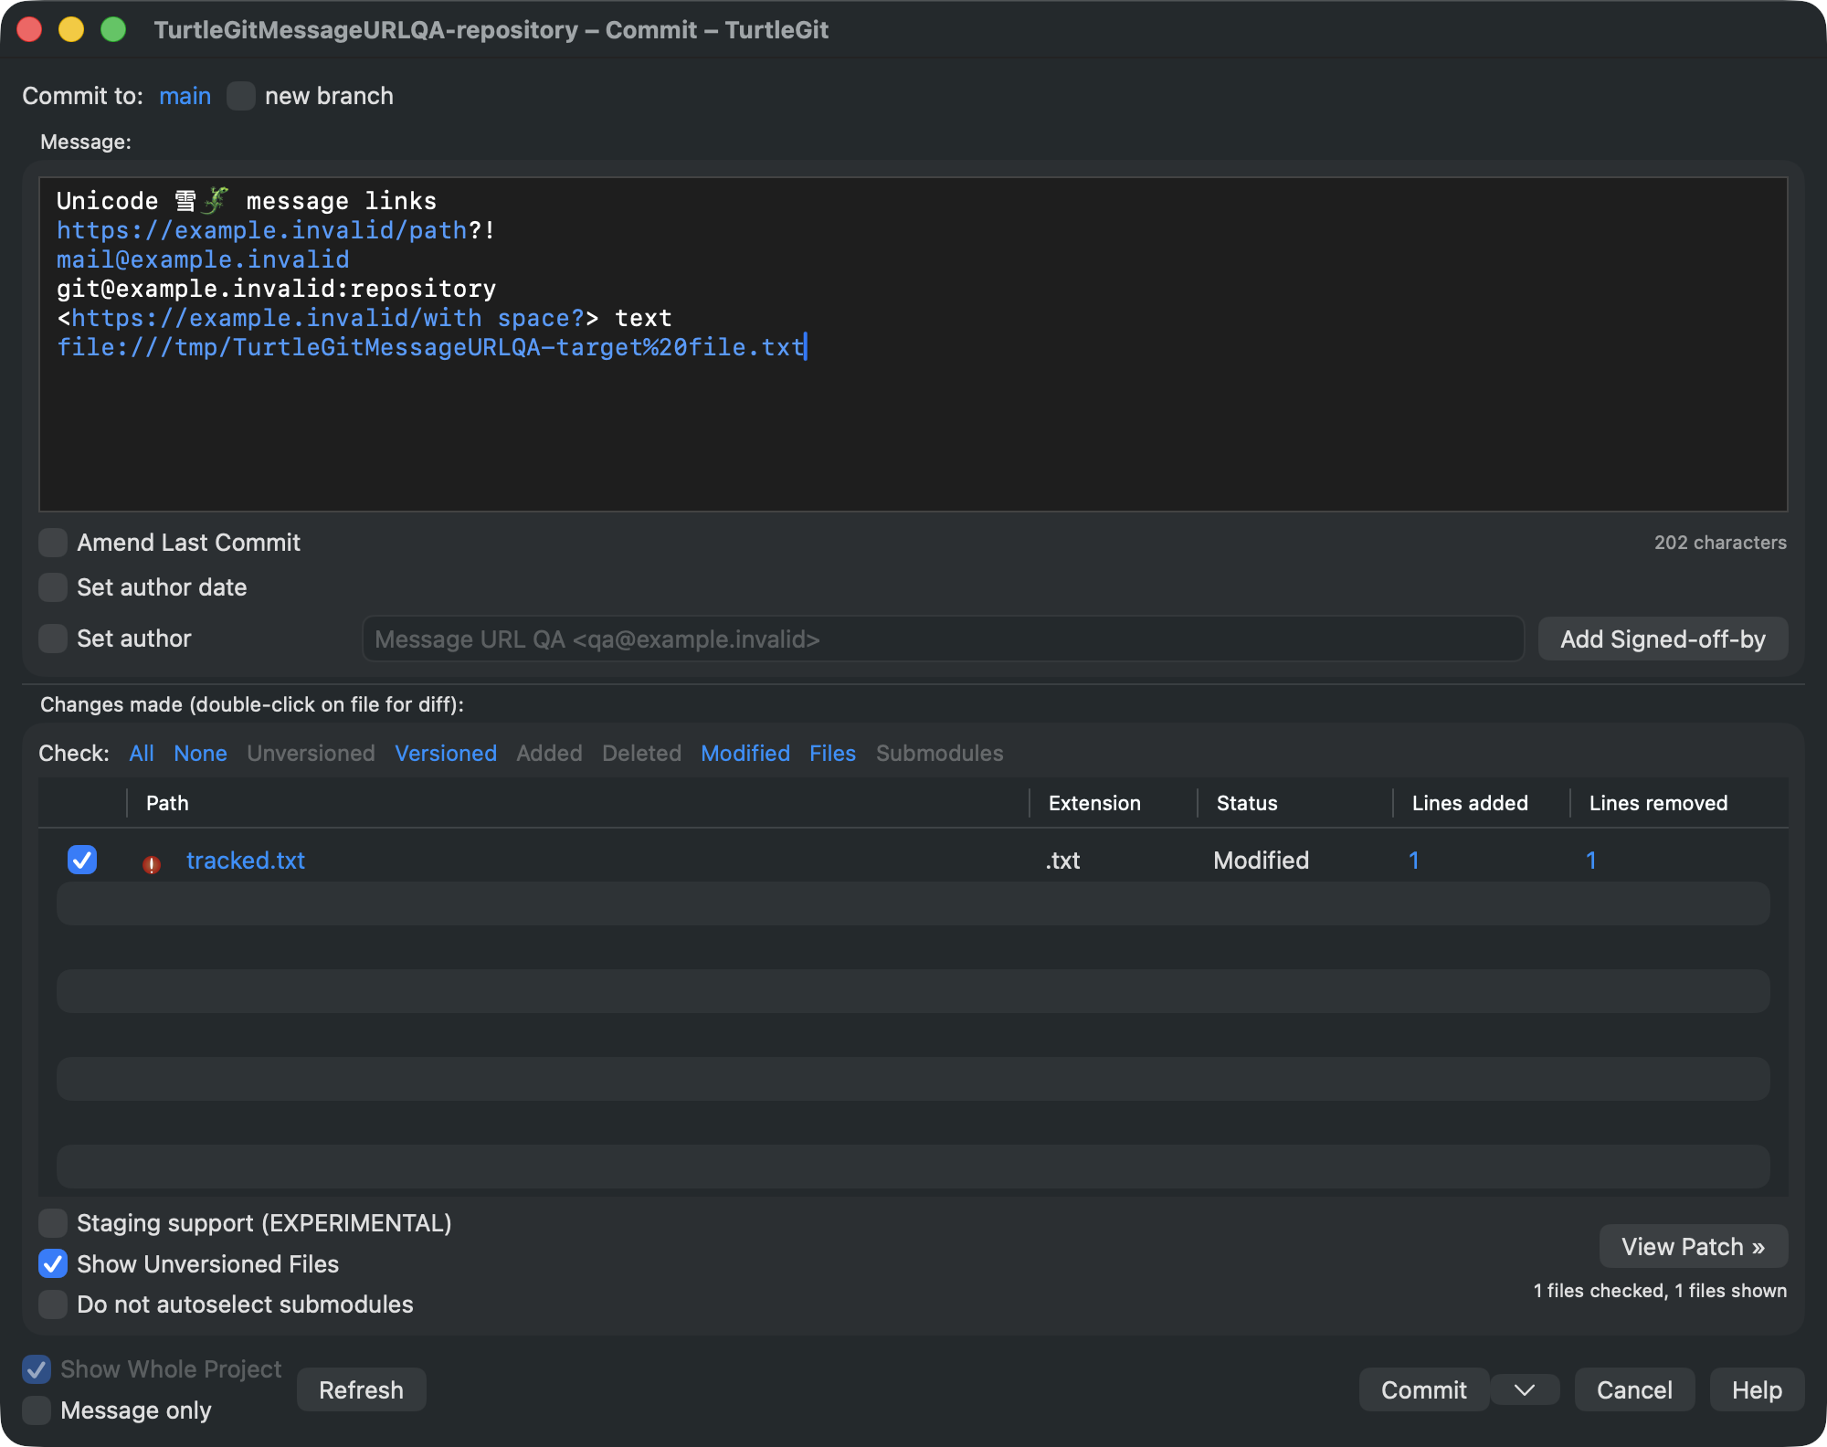Check Modified files filter
Image resolution: width=1827 pixels, height=1447 pixels.
pyautogui.click(x=745, y=753)
